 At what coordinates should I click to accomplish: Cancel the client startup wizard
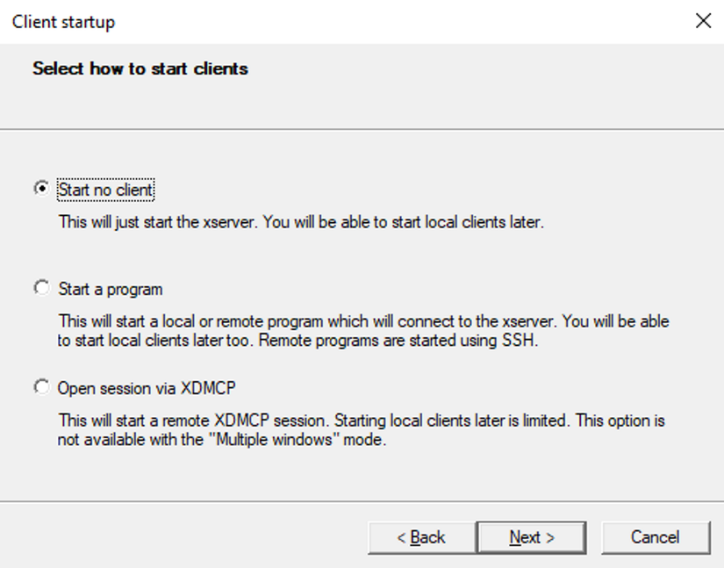click(x=656, y=537)
